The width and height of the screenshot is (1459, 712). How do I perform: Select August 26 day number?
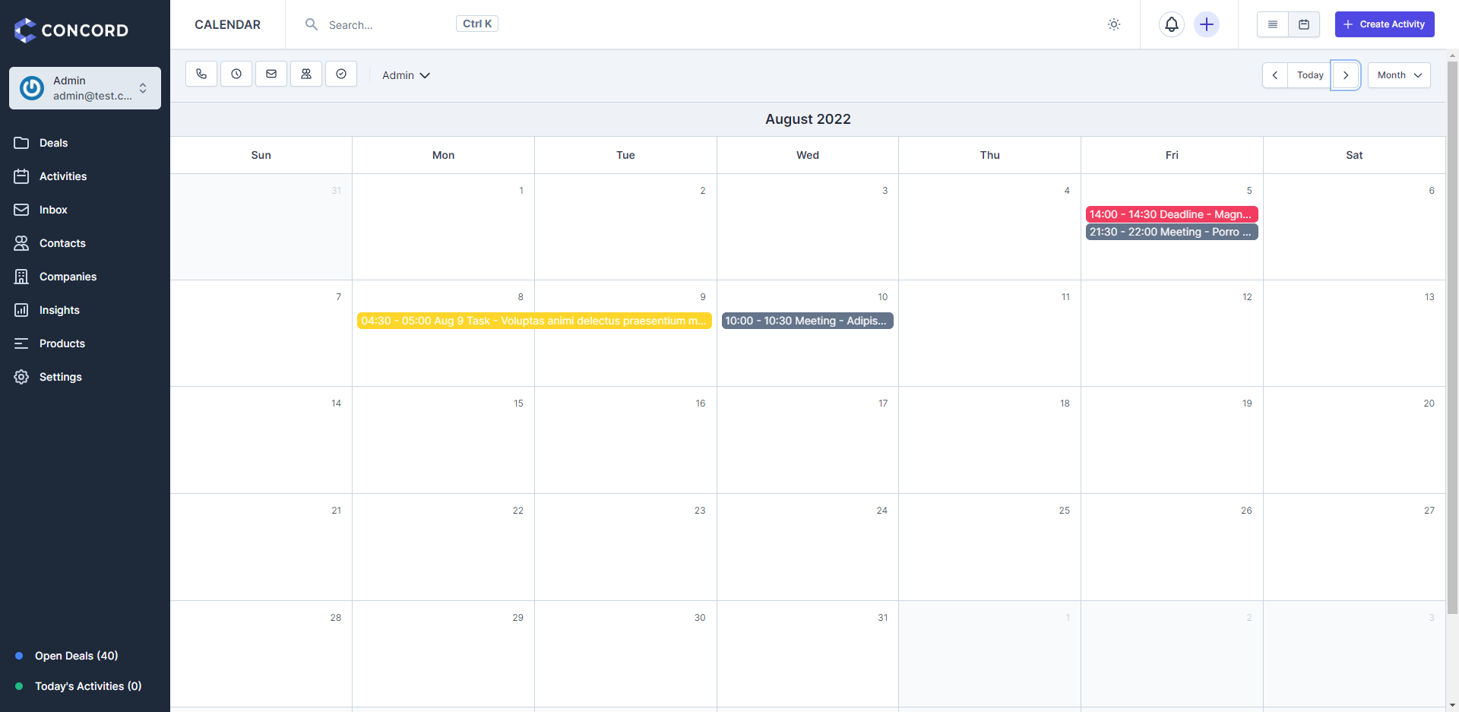tap(1246, 511)
